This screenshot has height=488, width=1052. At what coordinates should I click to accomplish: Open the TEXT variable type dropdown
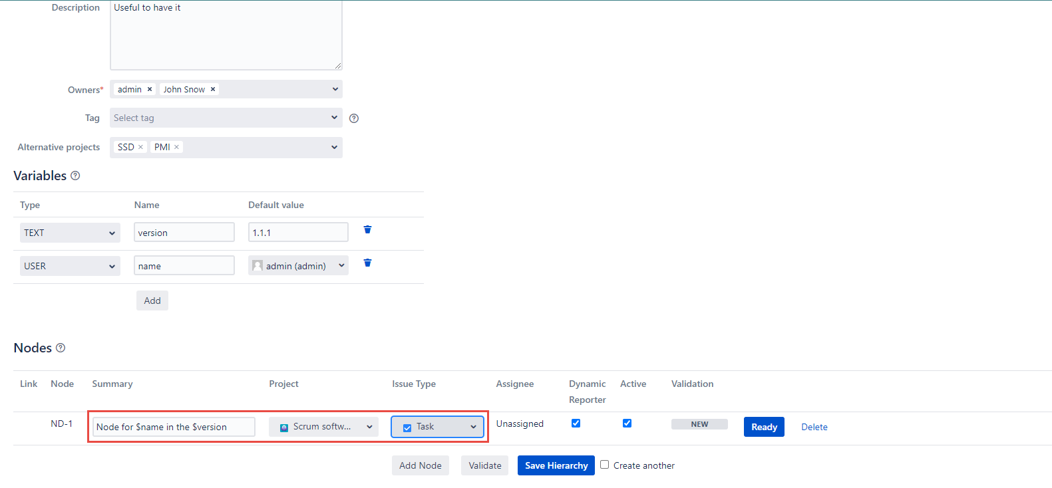click(x=70, y=233)
